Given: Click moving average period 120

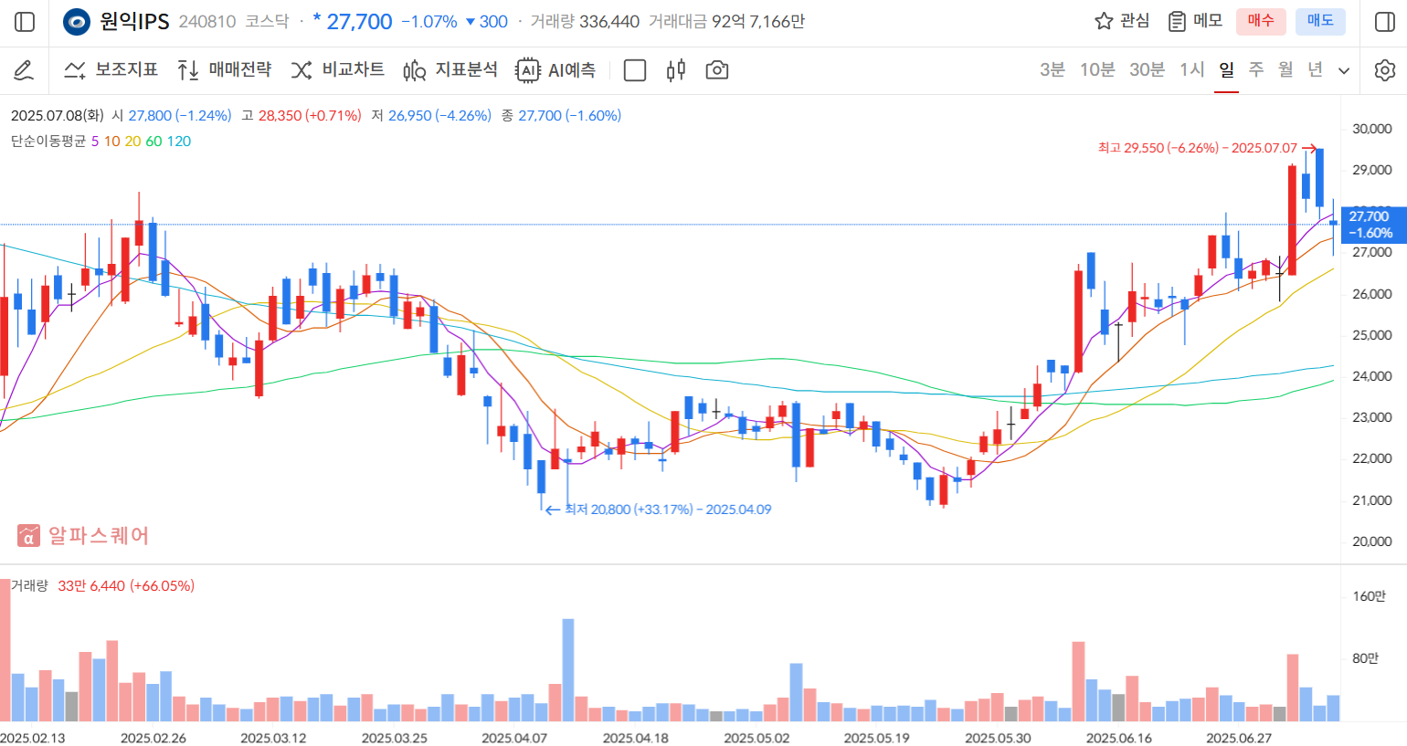Looking at the screenshot, I should [179, 142].
